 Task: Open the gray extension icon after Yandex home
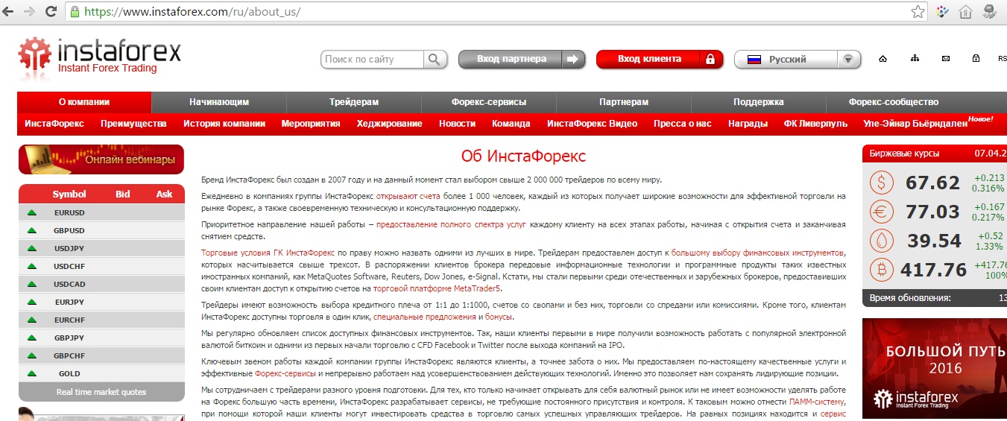tap(990, 12)
